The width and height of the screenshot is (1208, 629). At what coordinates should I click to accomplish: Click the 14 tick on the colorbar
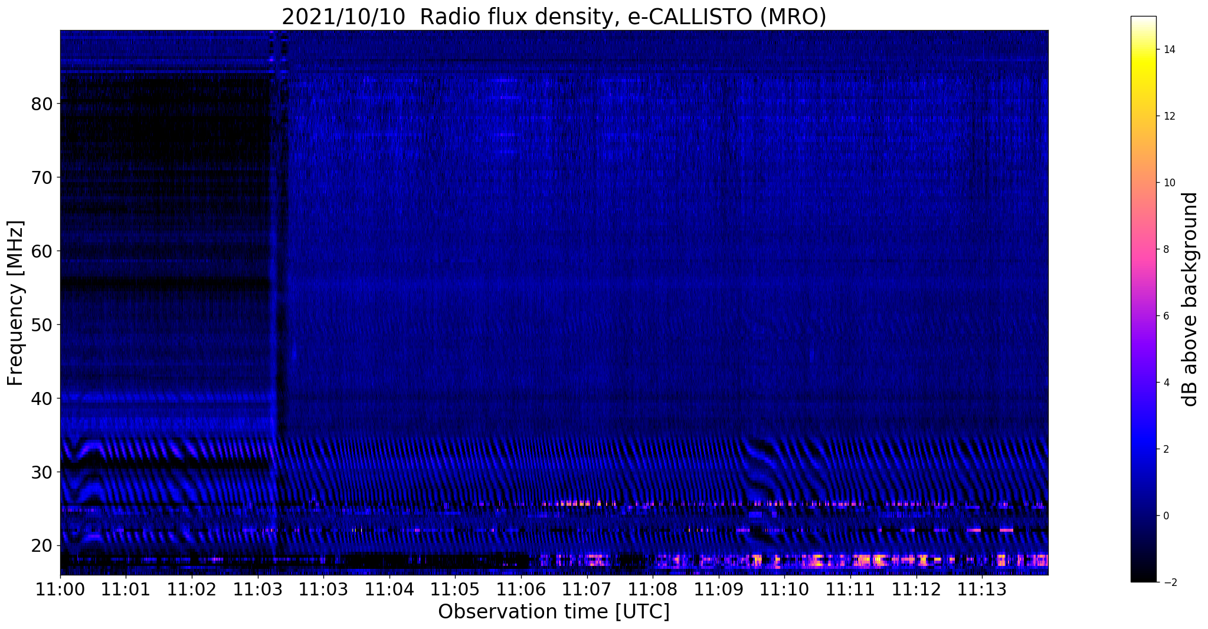pyautogui.click(x=1169, y=50)
